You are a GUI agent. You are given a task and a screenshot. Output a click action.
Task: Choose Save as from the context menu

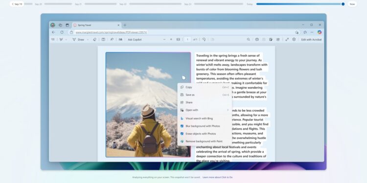coord(205,95)
